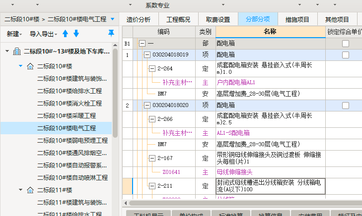Open the 新建 dropdown
The image size is (362, 216).
coord(14,34)
